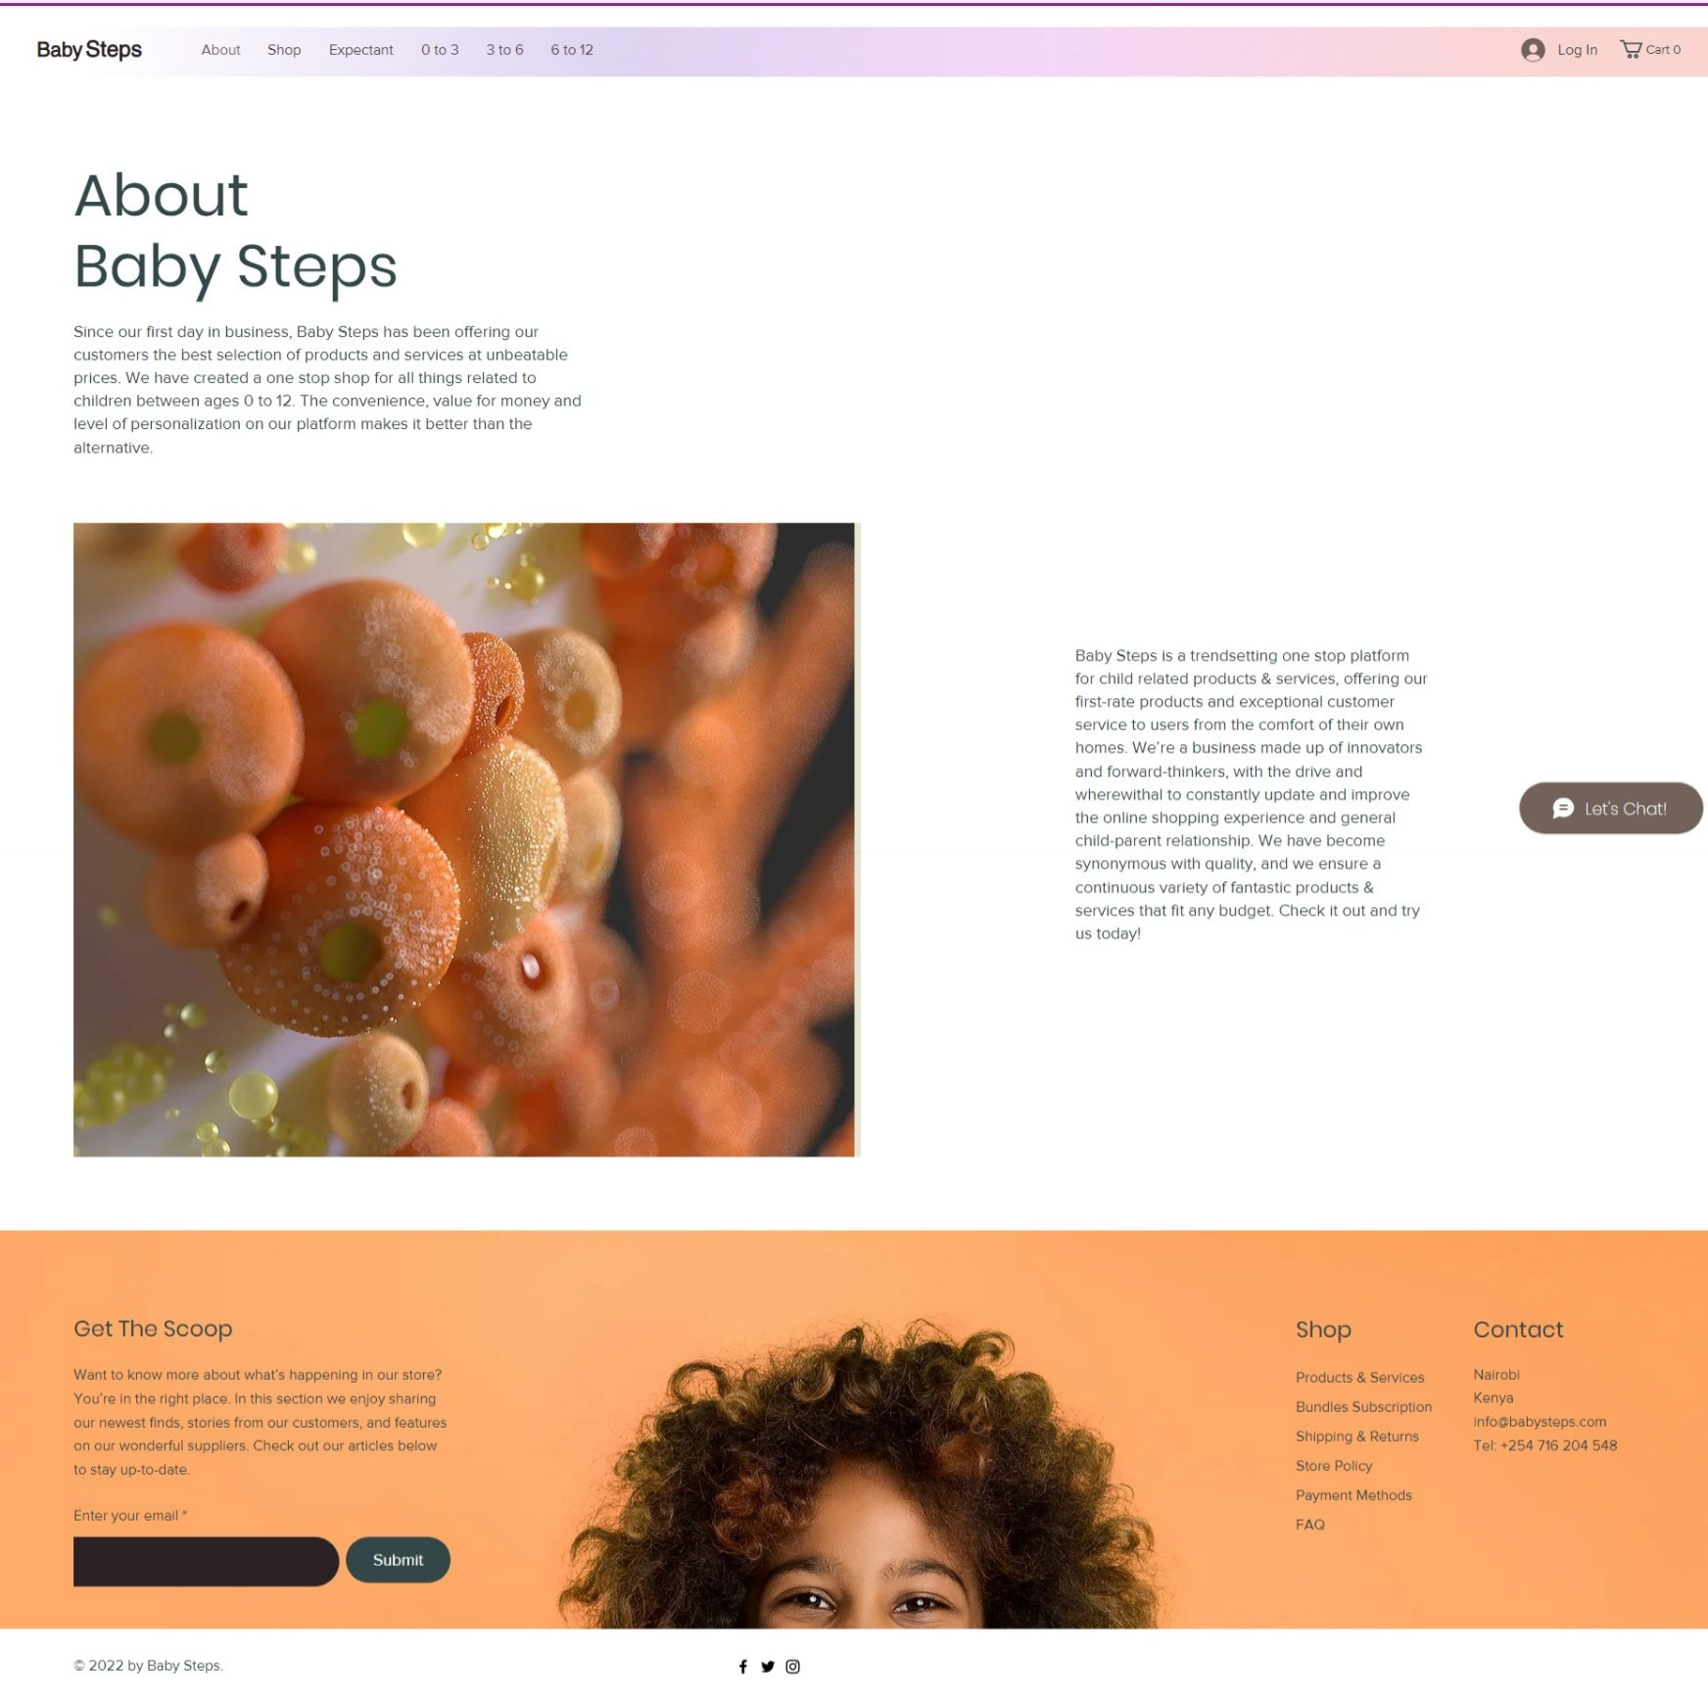Click the Log In link
1708x1701 pixels.
(x=1577, y=50)
